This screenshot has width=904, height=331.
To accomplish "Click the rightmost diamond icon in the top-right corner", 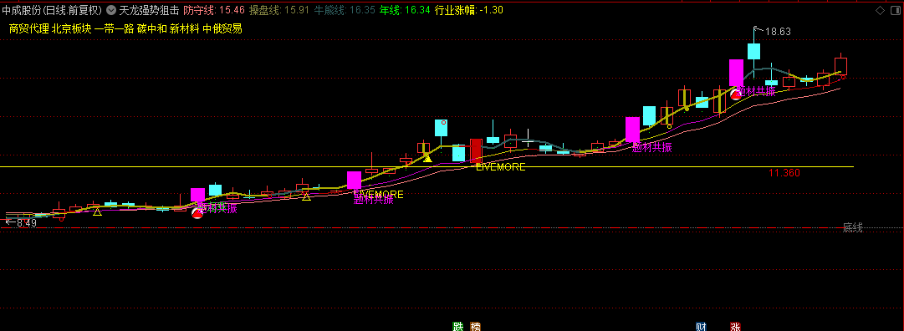I will coord(896,10).
